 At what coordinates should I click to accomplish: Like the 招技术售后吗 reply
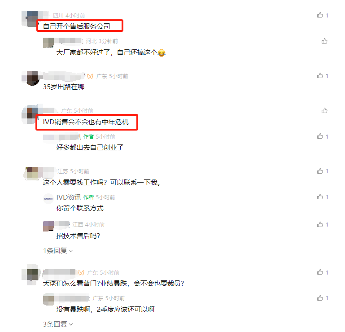(x=320, y=225)
